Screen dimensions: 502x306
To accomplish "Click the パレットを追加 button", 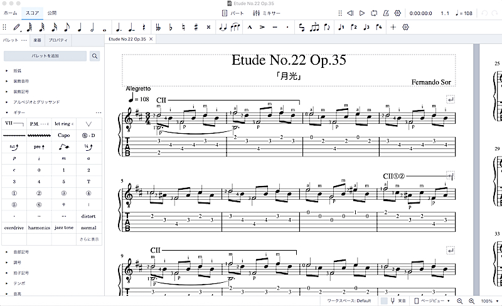I will pos(45,56).
